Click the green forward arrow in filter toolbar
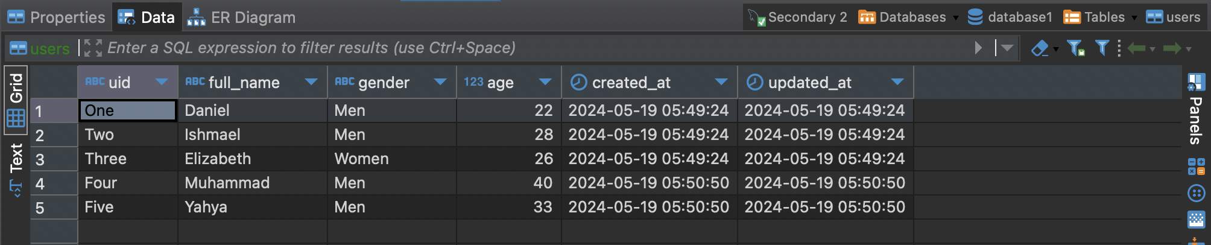This screenshot has width=1211, height=245. [x=1172, y=48]
